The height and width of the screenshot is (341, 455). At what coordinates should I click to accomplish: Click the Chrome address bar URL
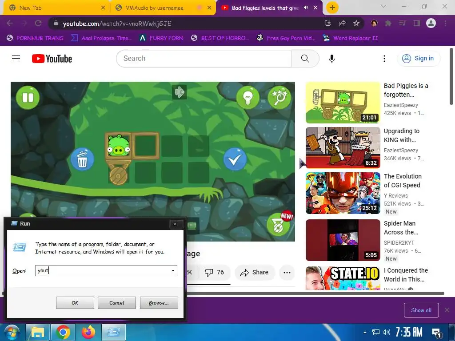tap(117, 24)
